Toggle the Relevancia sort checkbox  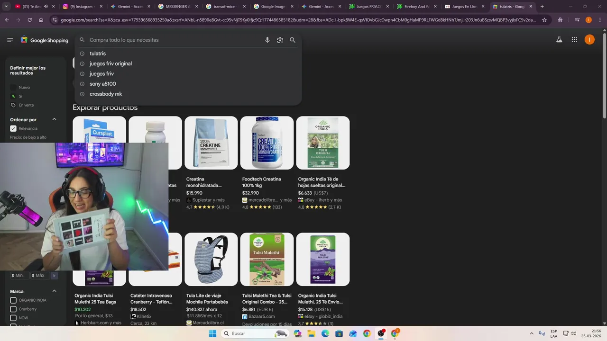13,128
